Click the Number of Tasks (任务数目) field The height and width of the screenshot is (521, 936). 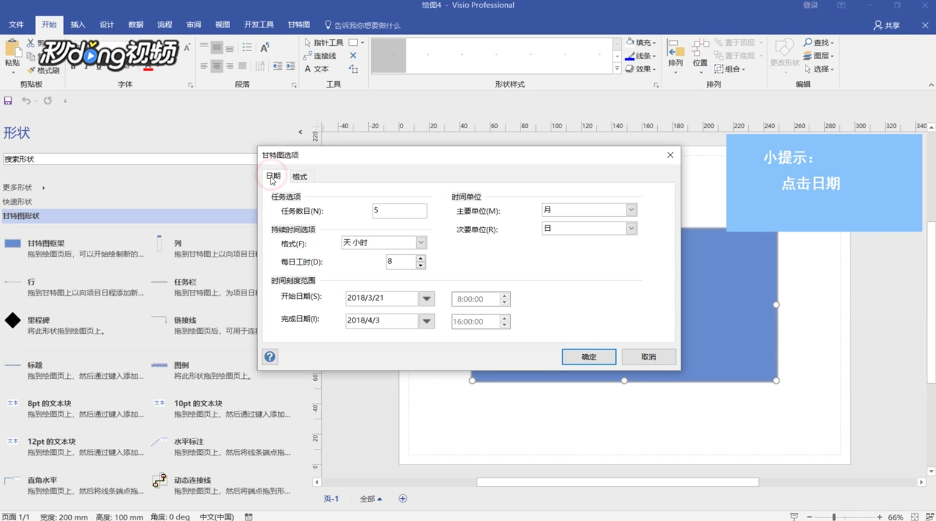pyautogui.click(x=399, y=211)
